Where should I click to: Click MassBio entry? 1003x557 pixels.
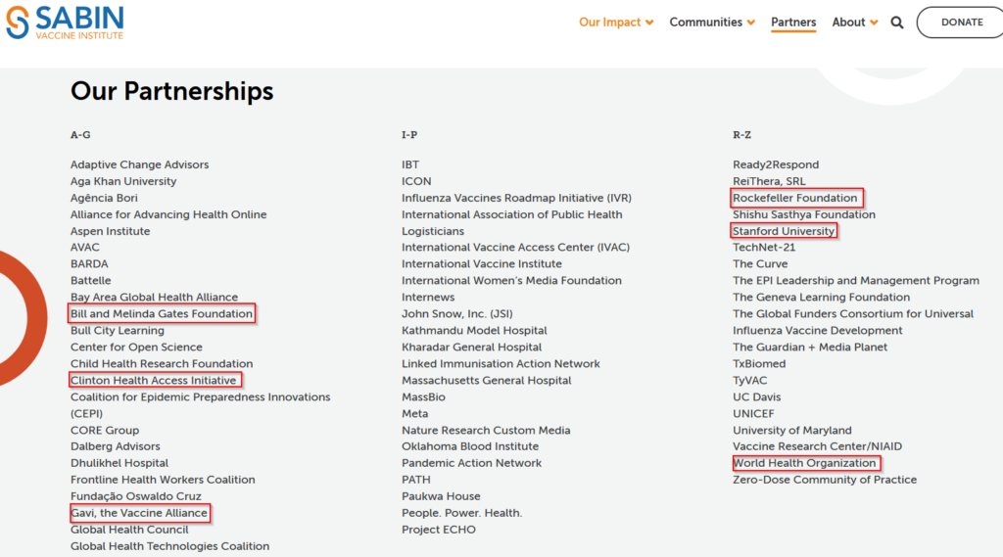tap(423, 396)
